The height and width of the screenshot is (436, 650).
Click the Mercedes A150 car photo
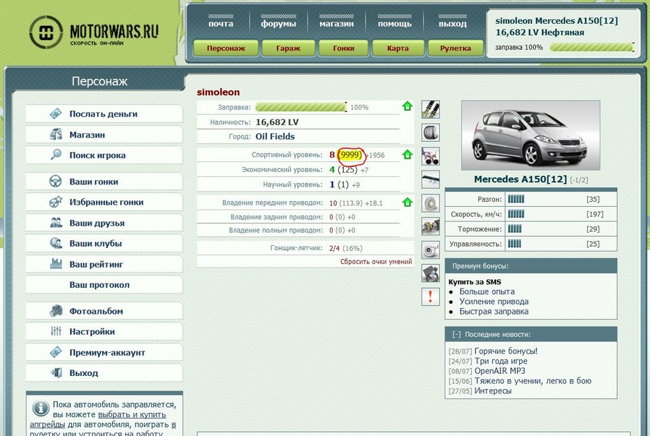tap(530, 135)
